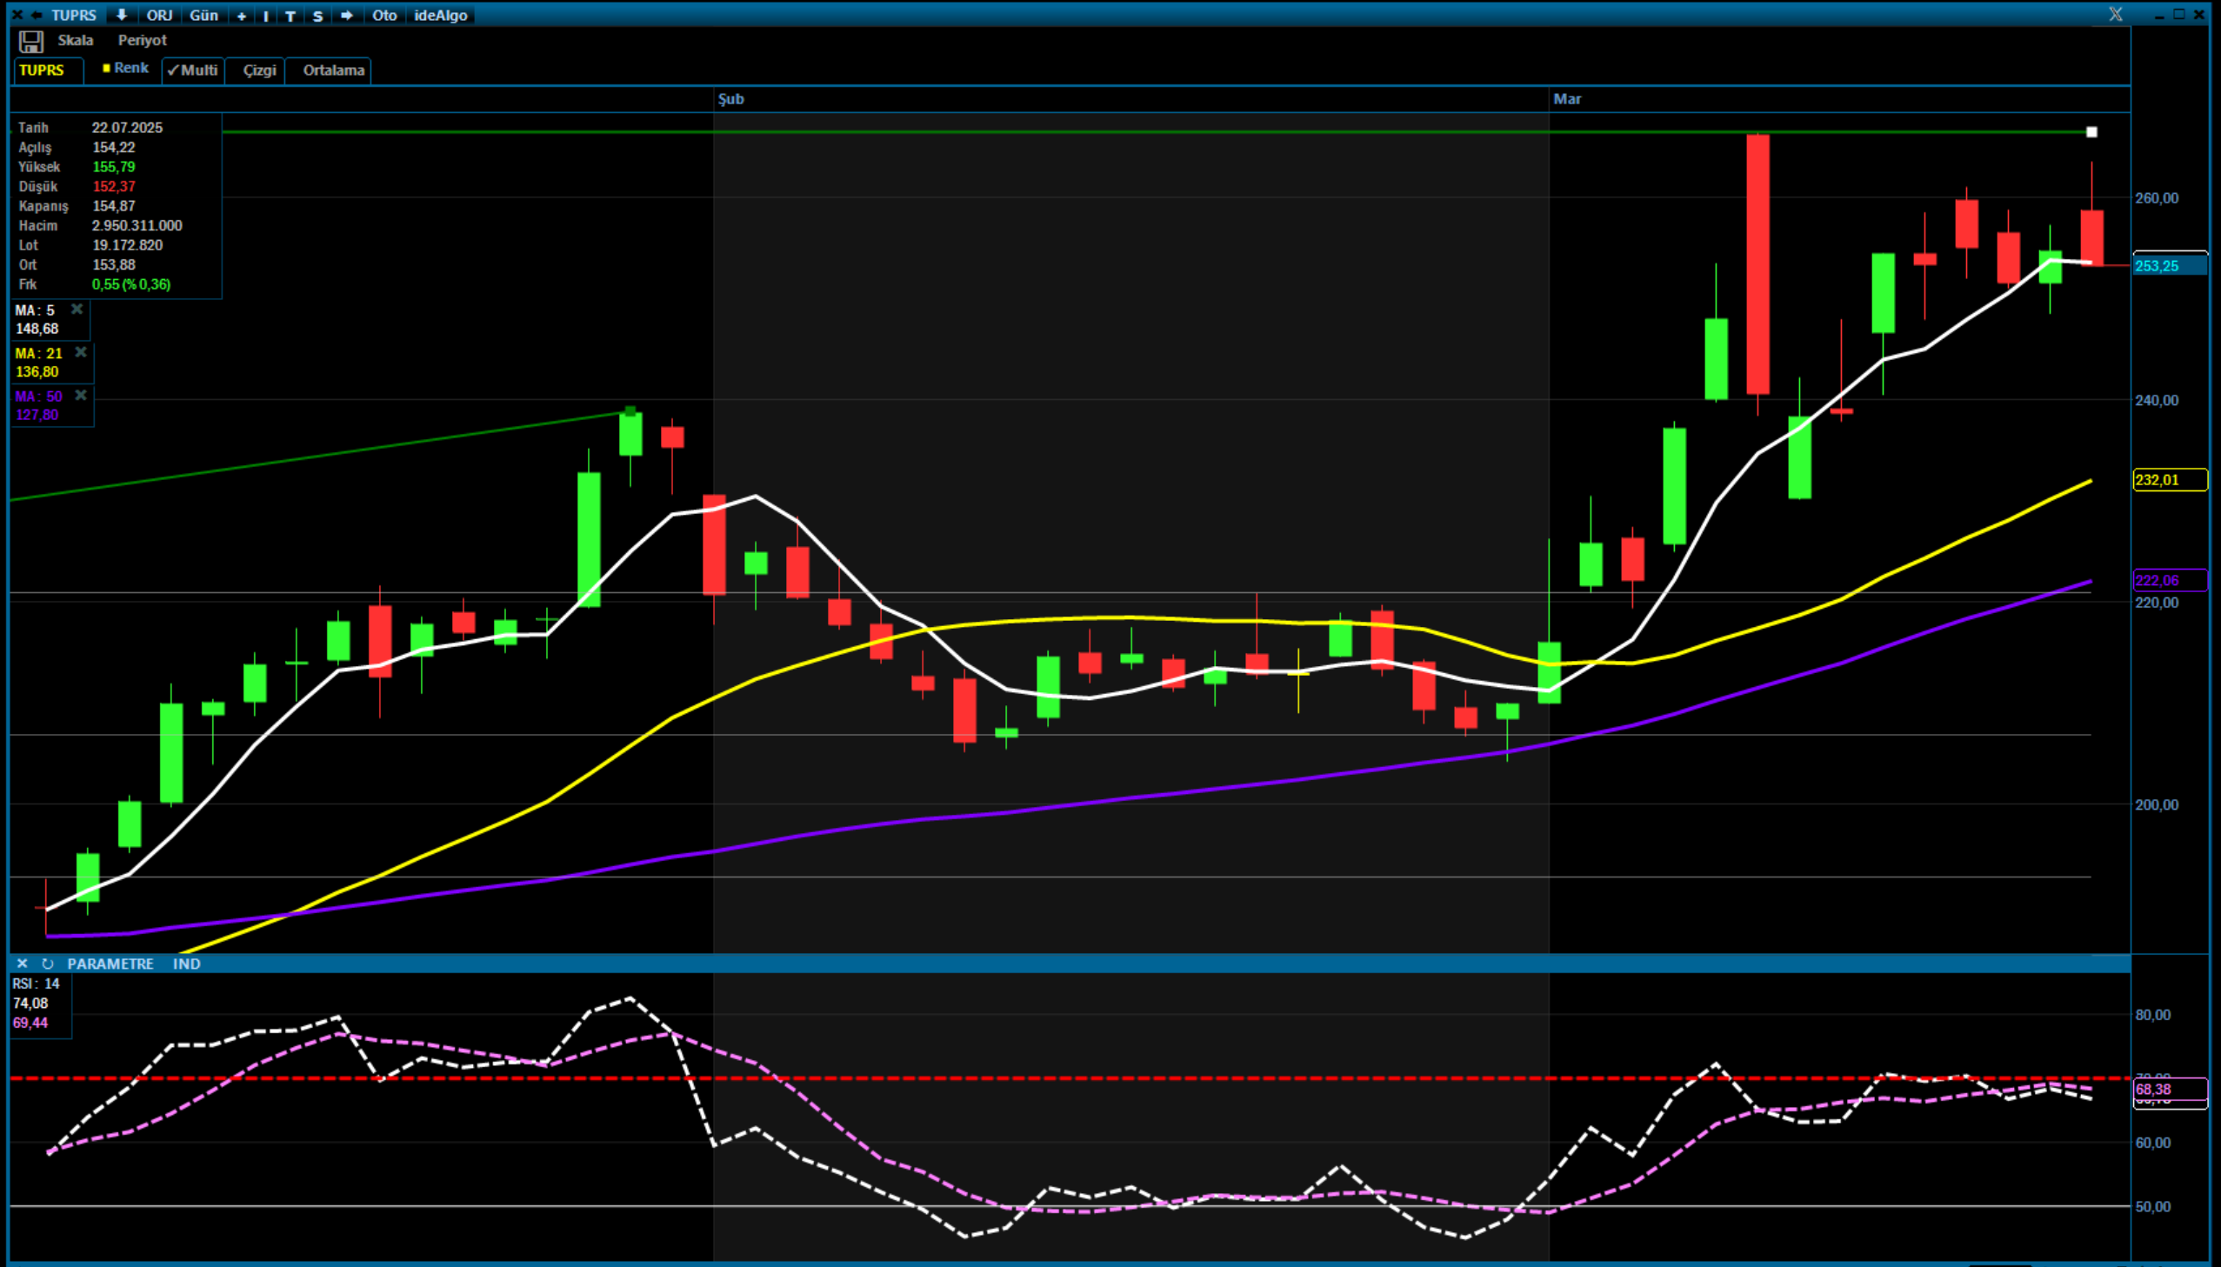Click the S toolbar button
The width and height of the screenshot is (2221, 1267).
pos(317,16)
